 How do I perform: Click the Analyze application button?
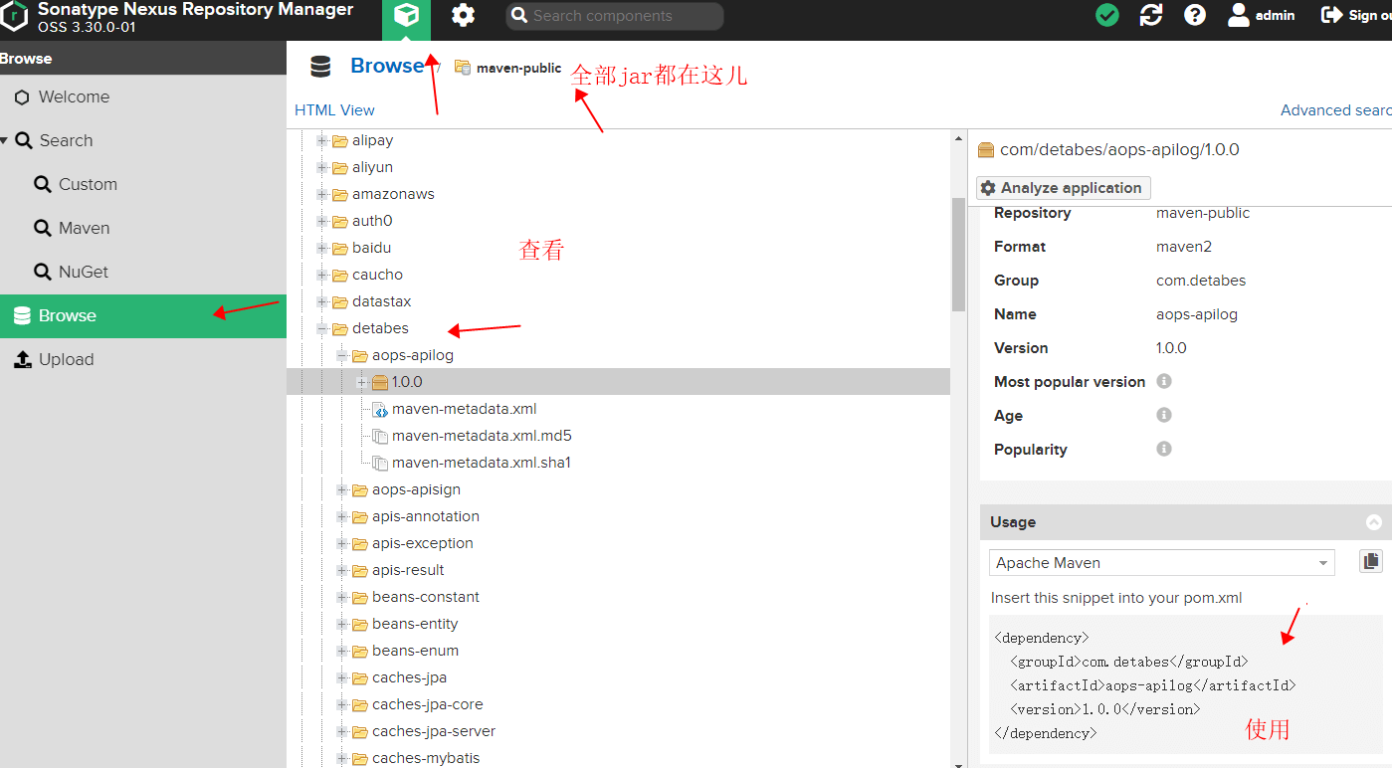click(1064, 188)
